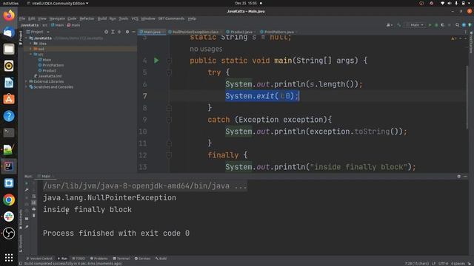Click the print icon in Run panel
Image resolution: width=474 pixels, height=266 pixels.
point(33,209)
